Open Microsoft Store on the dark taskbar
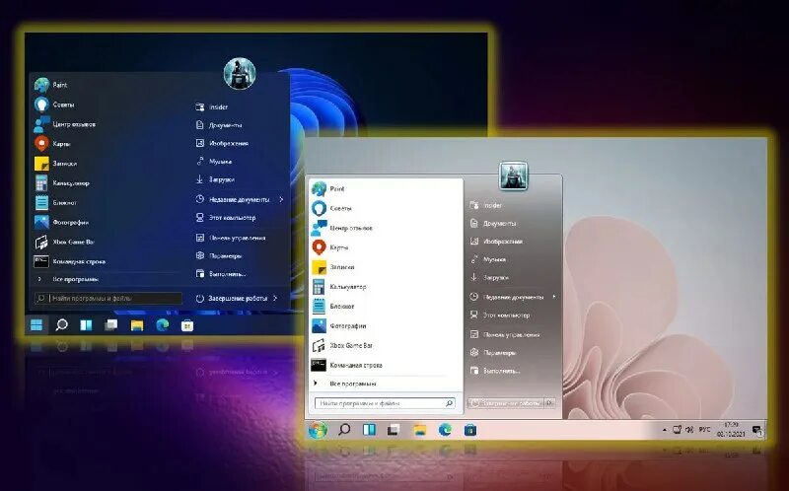789x491 pixels. tap(187, 325)
